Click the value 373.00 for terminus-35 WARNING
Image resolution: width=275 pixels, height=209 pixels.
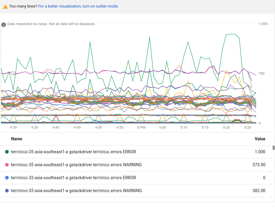pos(259,165)
